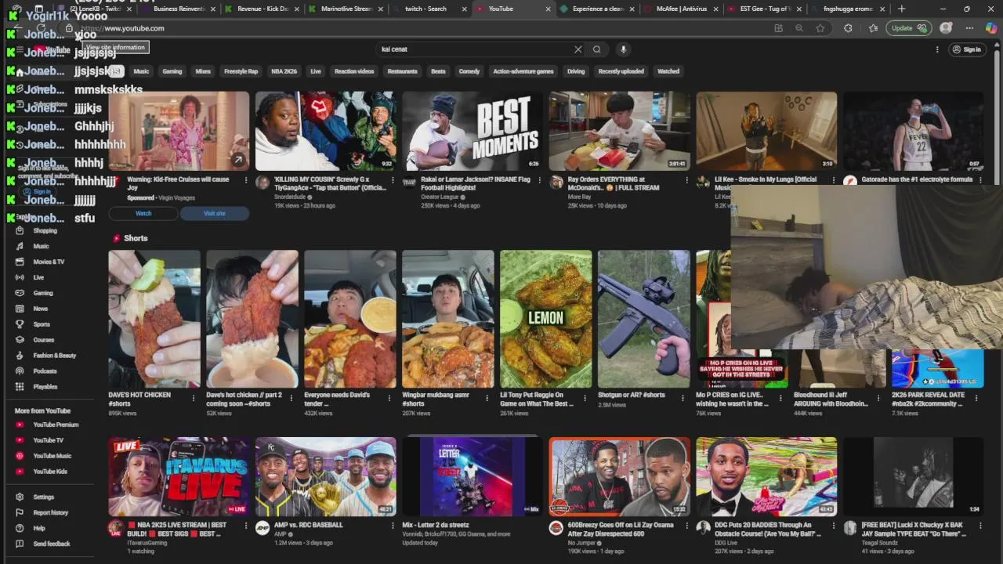Switch to 'EST Gee - Tug of' tab

point(765,9)
